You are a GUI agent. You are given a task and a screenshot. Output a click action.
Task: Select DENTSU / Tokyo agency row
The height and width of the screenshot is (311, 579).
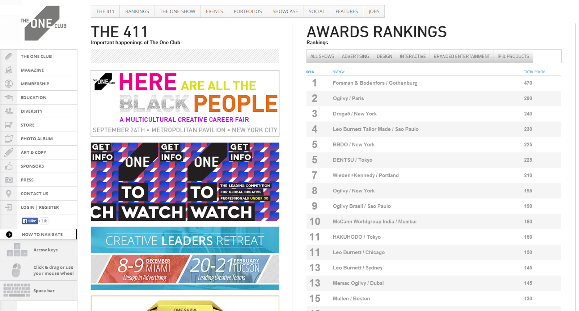434,160
